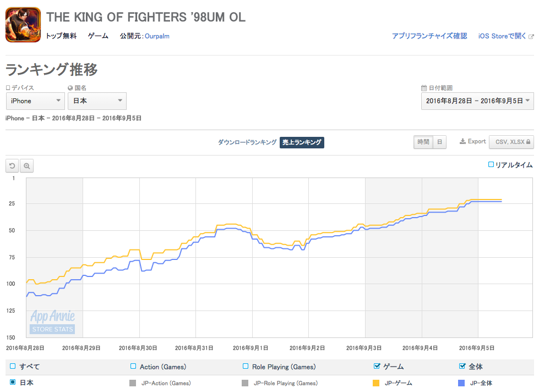The height and width of the screenshot is (388, 539).
Task: Open the Ourpalm publisher link
Action: (x=157, y=36)
